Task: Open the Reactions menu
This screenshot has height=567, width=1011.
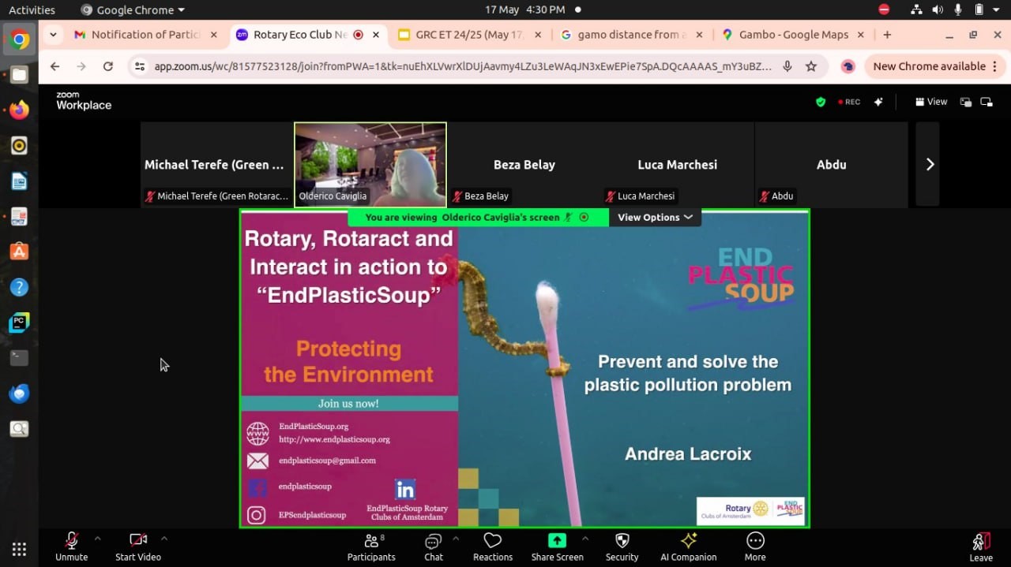Action: tap(492, 546)
